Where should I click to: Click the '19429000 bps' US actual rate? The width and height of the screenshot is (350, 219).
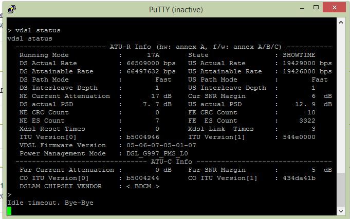click(x=307, y=63)
